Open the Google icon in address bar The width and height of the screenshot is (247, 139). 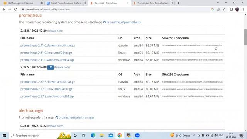[x=213, y=9]
